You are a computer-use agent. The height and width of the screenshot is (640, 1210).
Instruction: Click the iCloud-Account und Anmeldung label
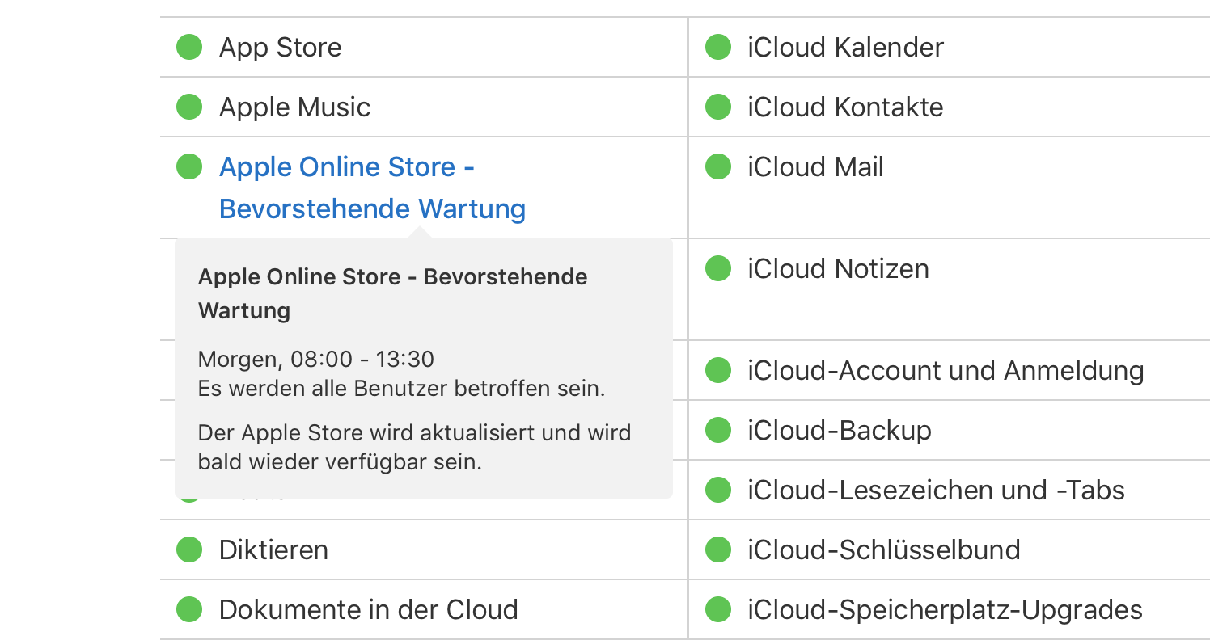[946, 370]
